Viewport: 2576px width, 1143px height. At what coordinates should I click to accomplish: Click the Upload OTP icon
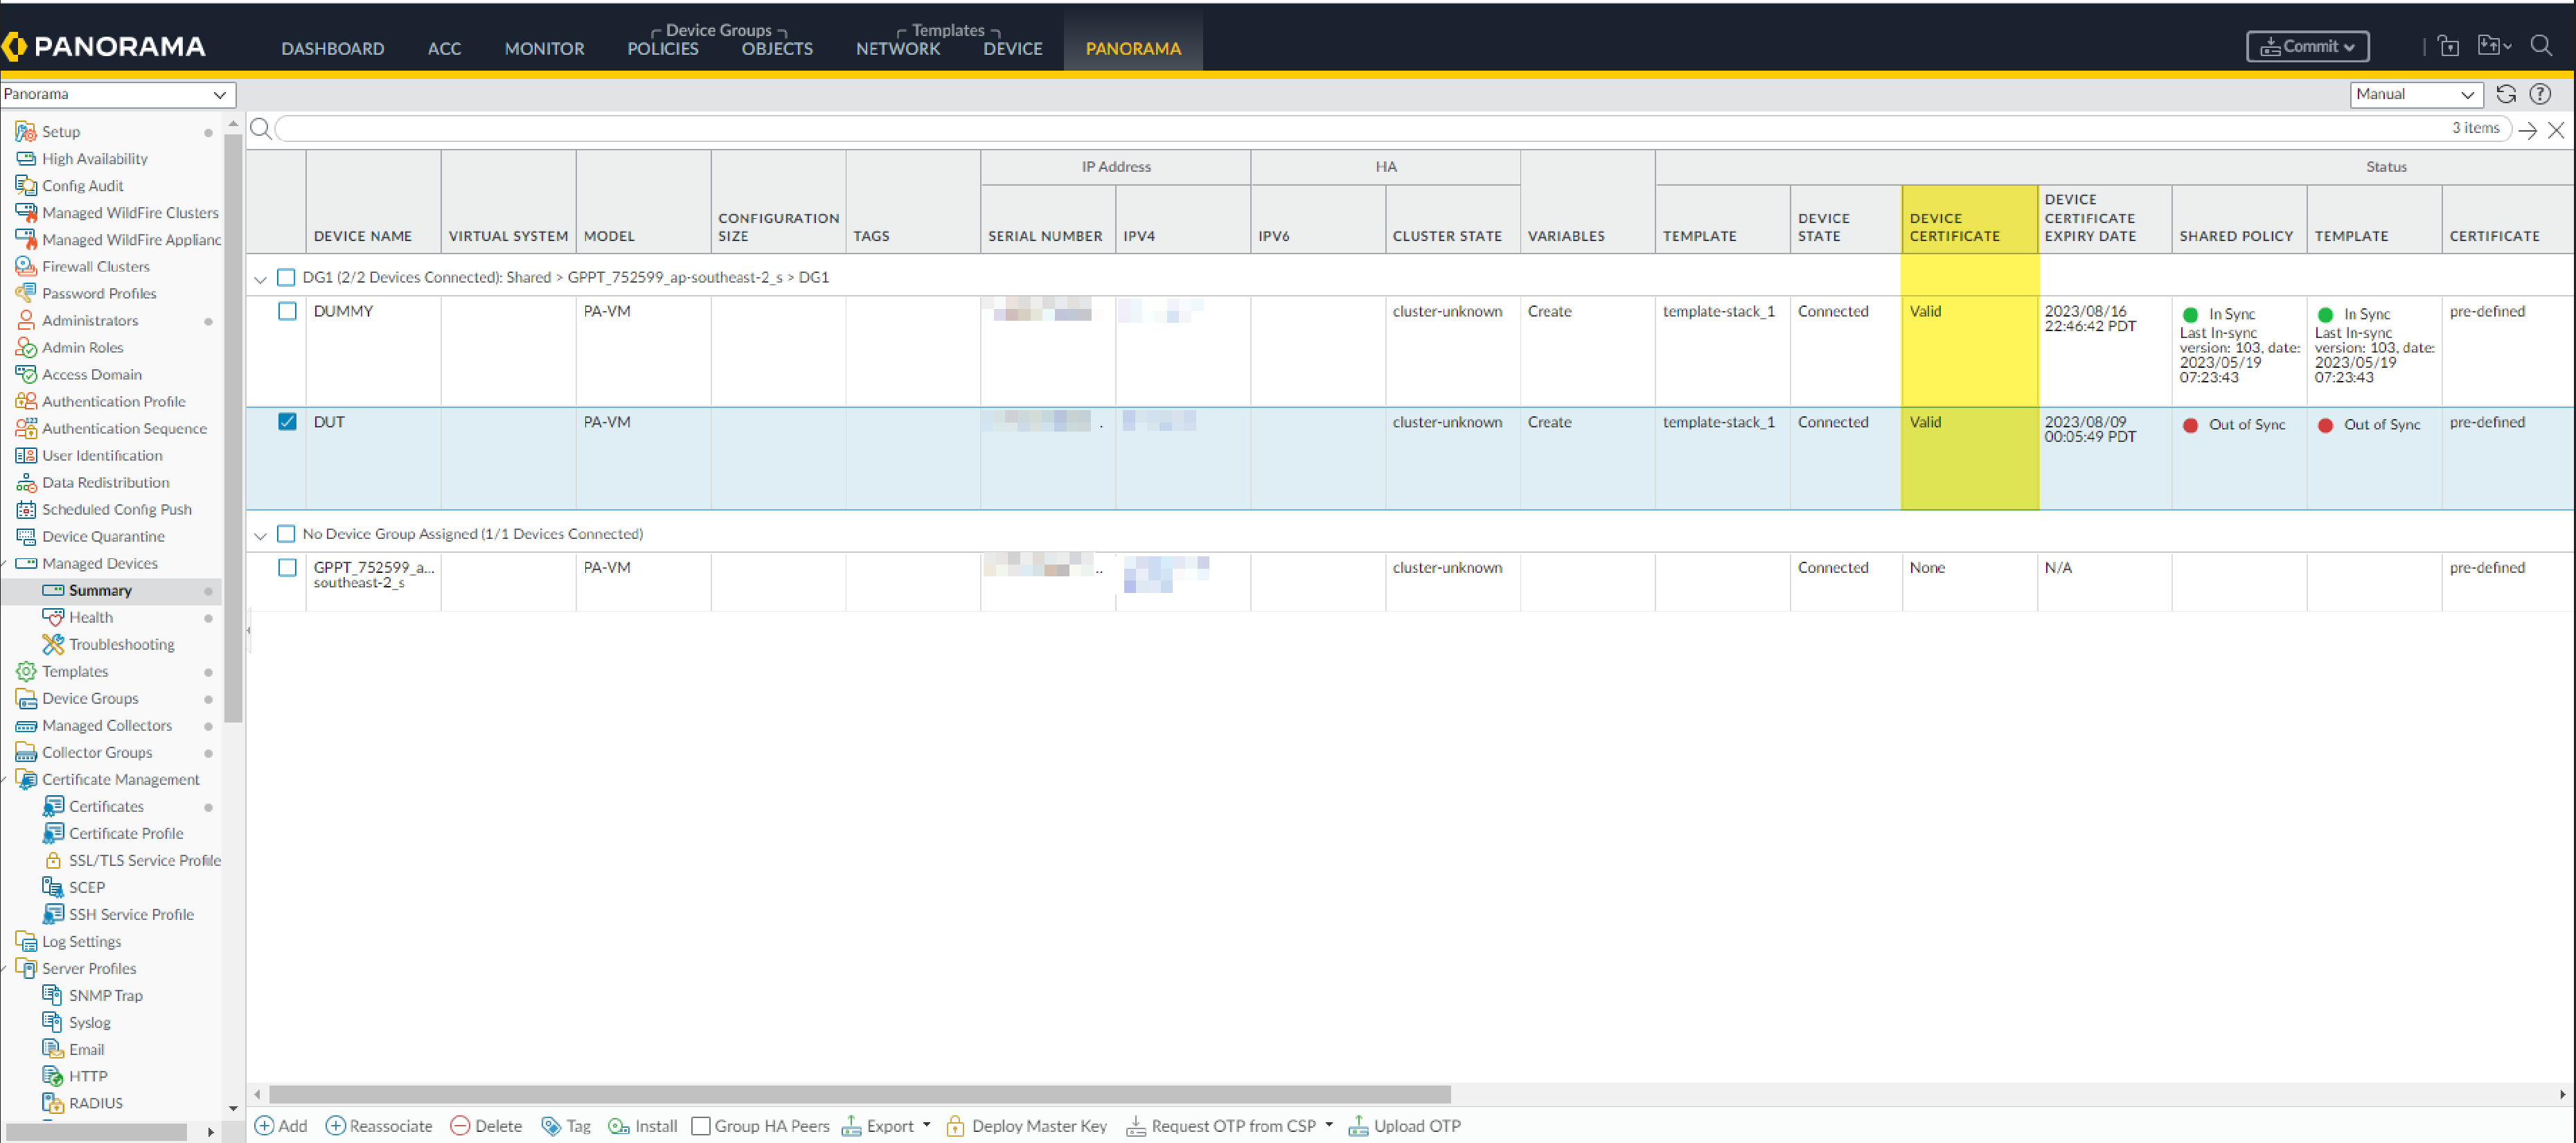(1358, 1125)
